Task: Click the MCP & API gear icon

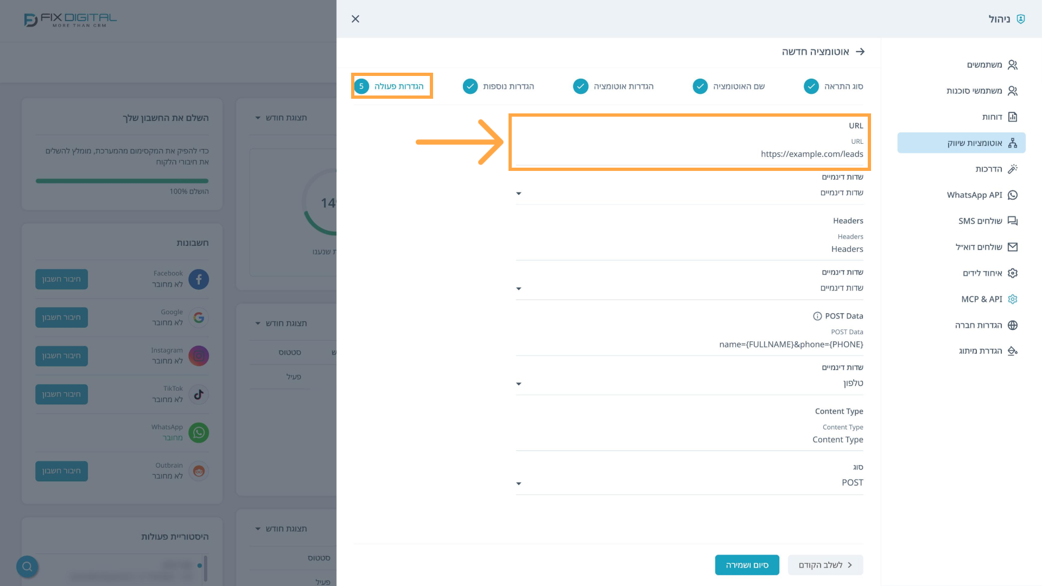Action: (x=1013, y=300)
